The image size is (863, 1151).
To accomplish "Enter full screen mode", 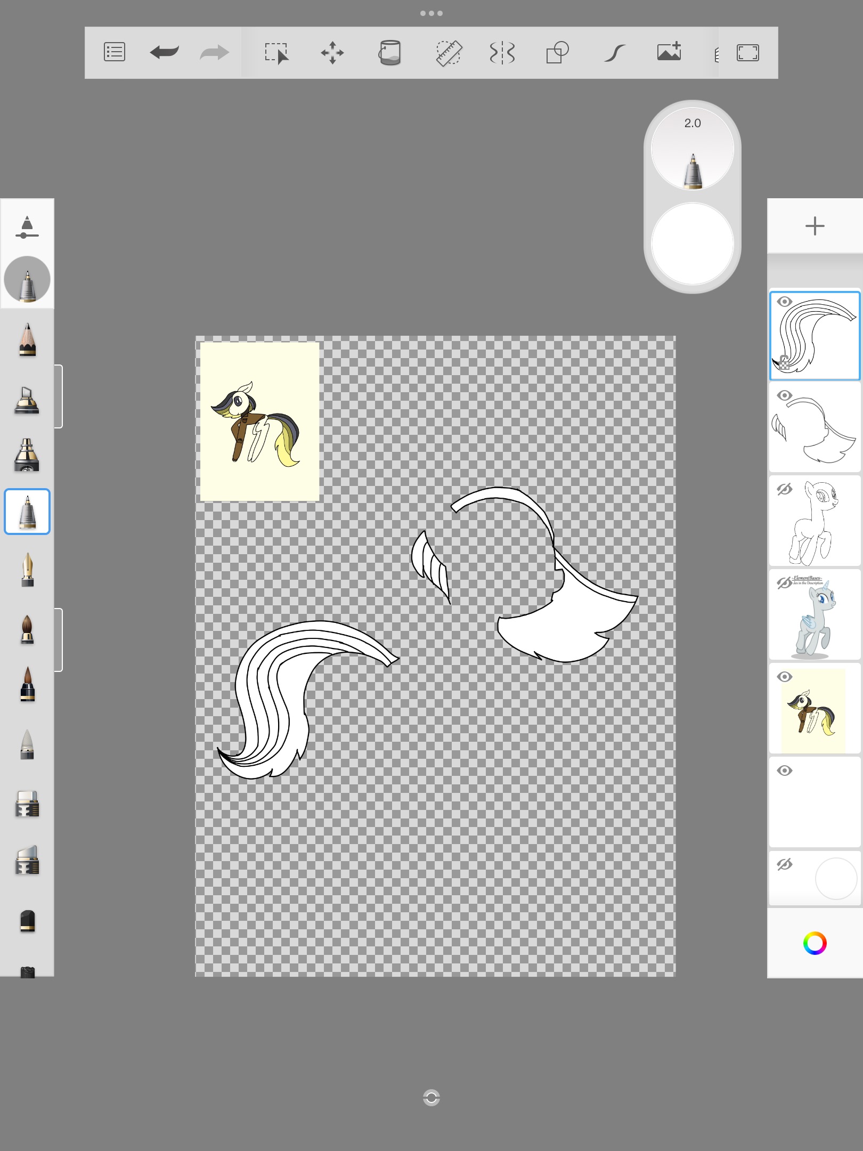I will point(748,53).
